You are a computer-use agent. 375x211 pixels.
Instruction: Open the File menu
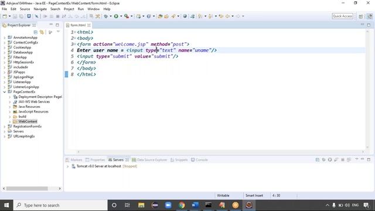click(4, 9)
